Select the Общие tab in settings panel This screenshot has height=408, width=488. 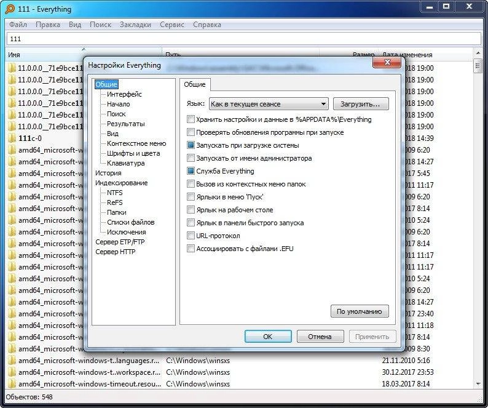click(x=194, y=84)
